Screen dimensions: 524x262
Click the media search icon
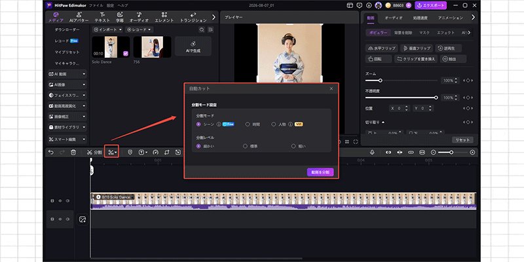[202, 29]
